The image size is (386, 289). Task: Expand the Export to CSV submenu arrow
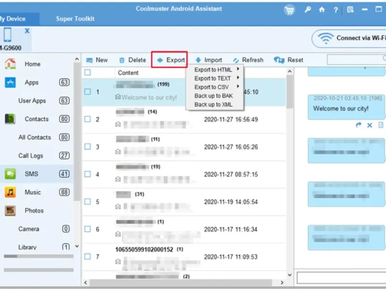tap(238, 86)
